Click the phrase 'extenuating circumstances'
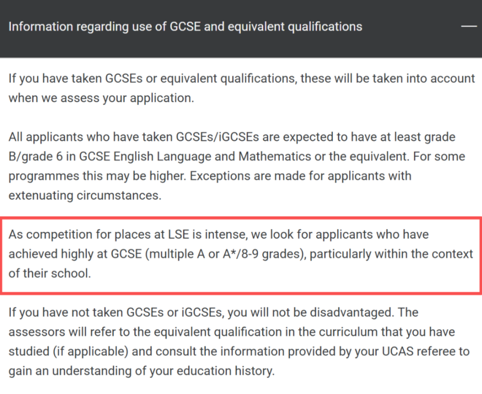 tap(84, 195)
